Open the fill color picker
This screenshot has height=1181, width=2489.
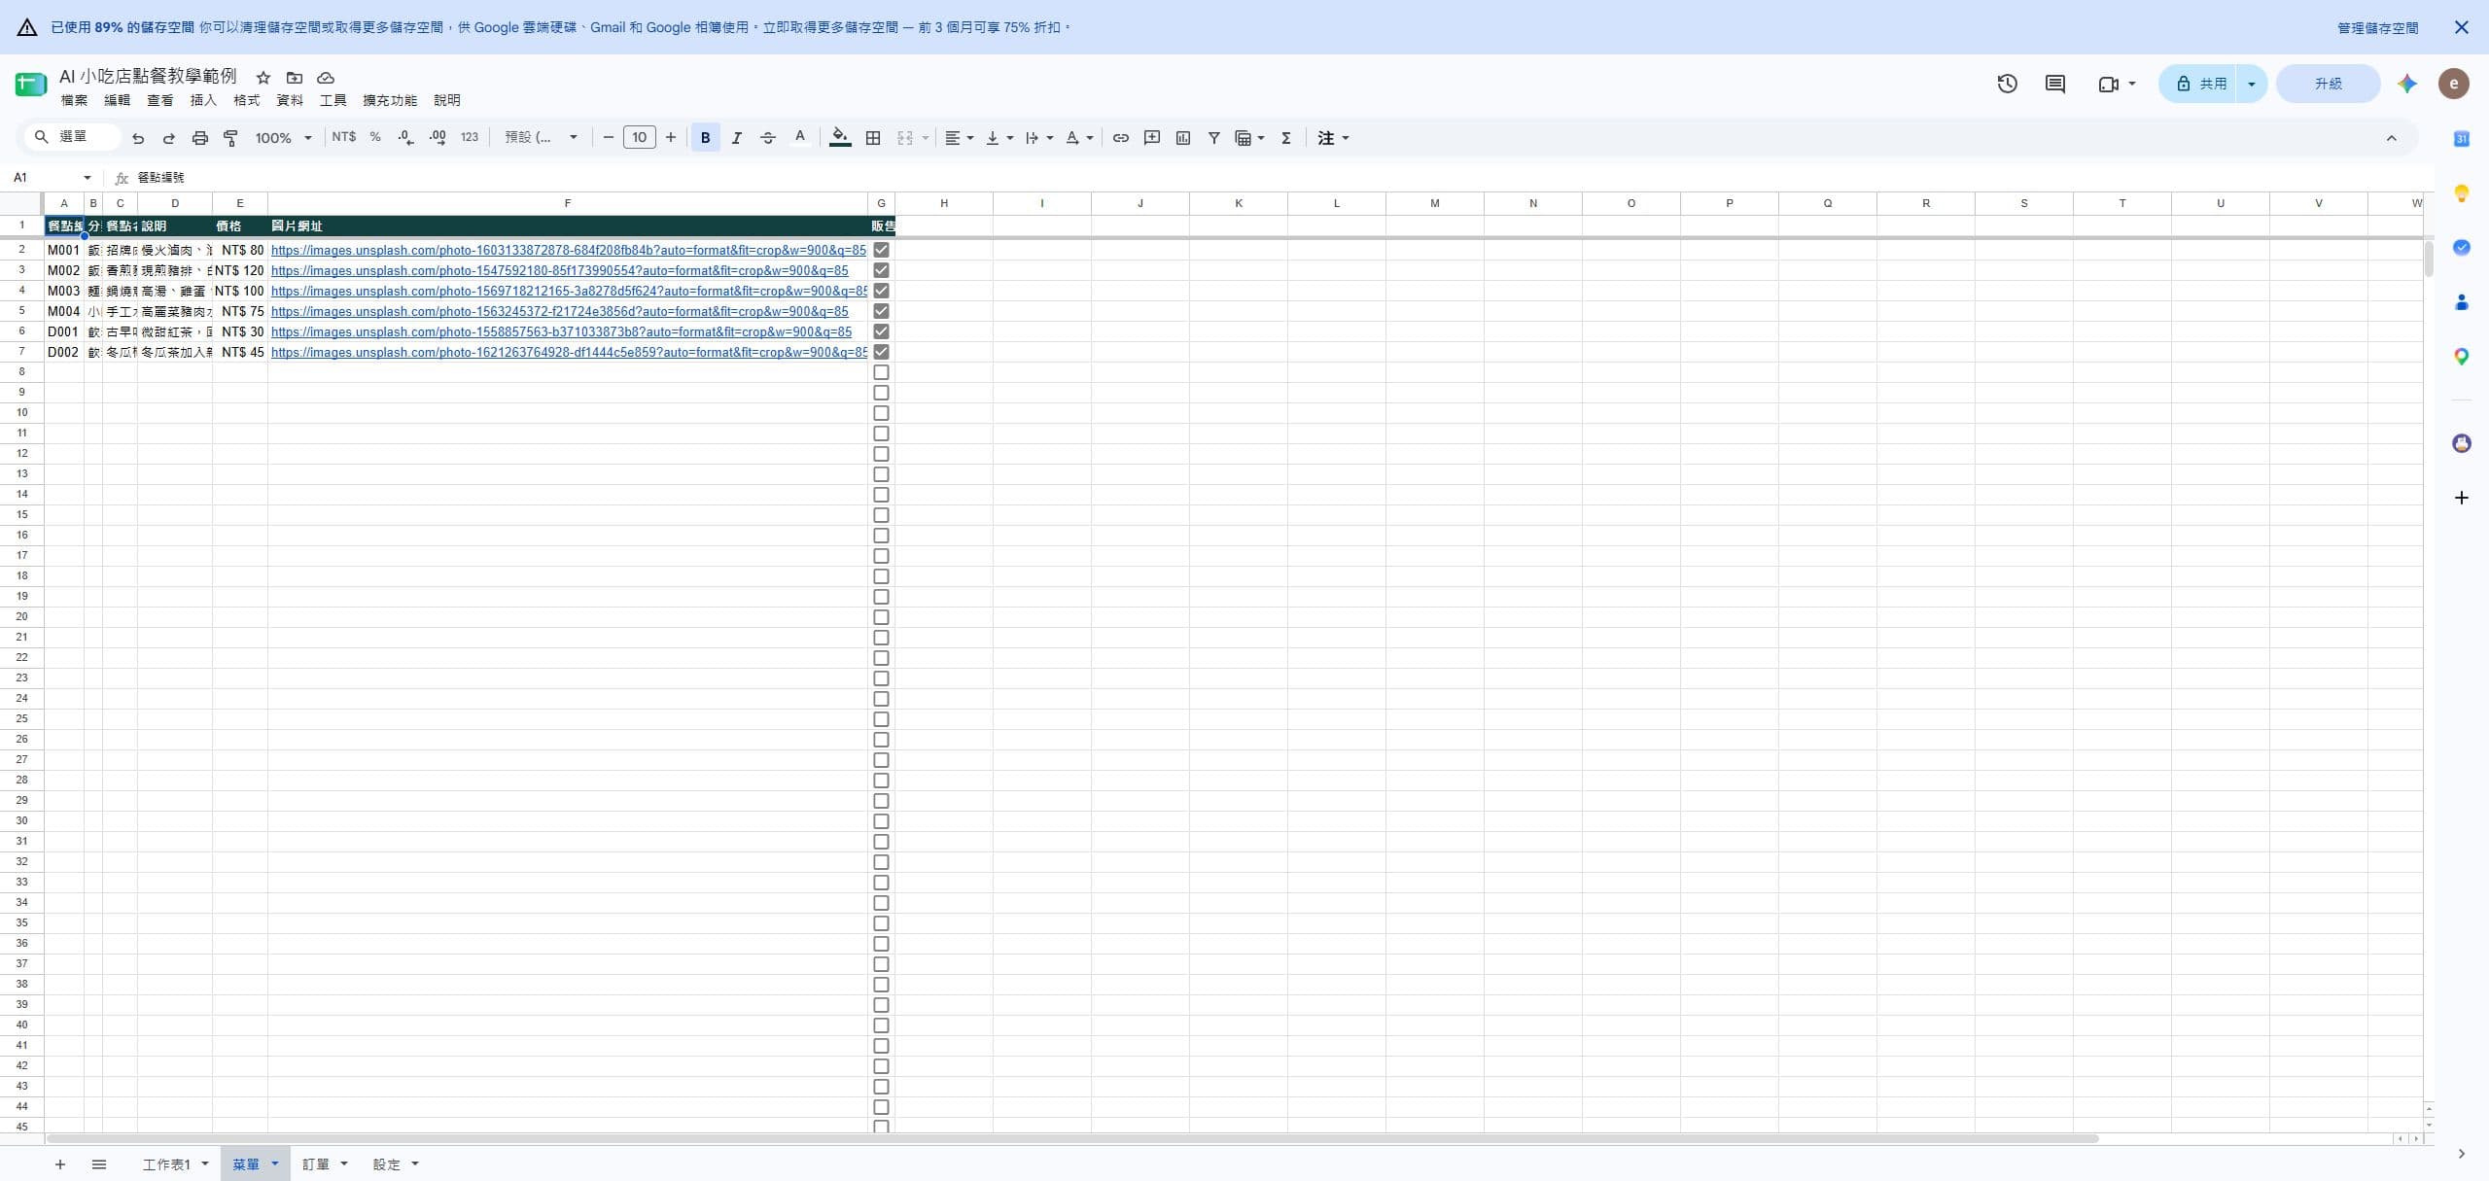click(840, 138)
